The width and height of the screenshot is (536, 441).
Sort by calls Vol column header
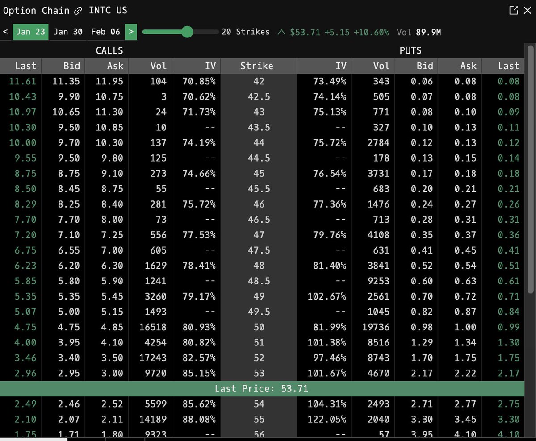[150, 66]
